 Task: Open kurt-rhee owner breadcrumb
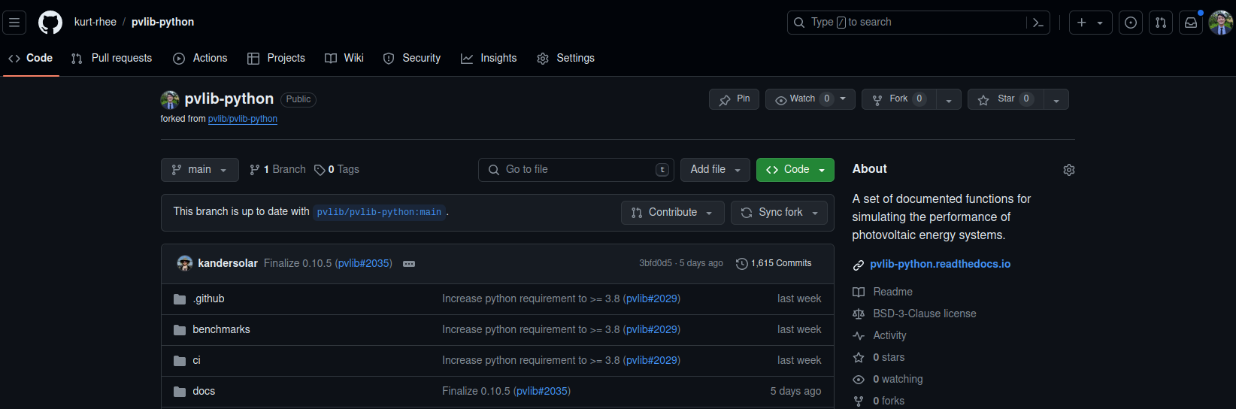(x=95, y=22)
